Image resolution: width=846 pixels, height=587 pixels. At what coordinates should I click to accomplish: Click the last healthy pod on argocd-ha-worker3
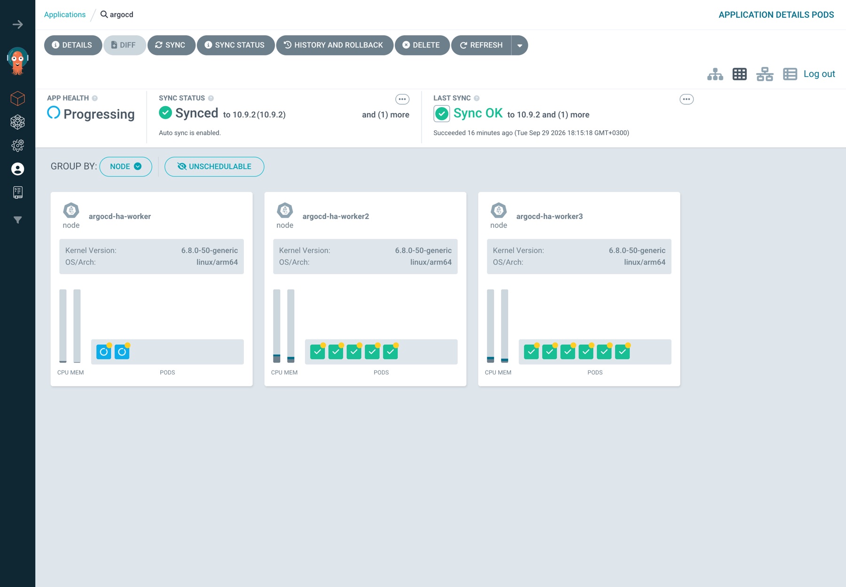(622, 352)
